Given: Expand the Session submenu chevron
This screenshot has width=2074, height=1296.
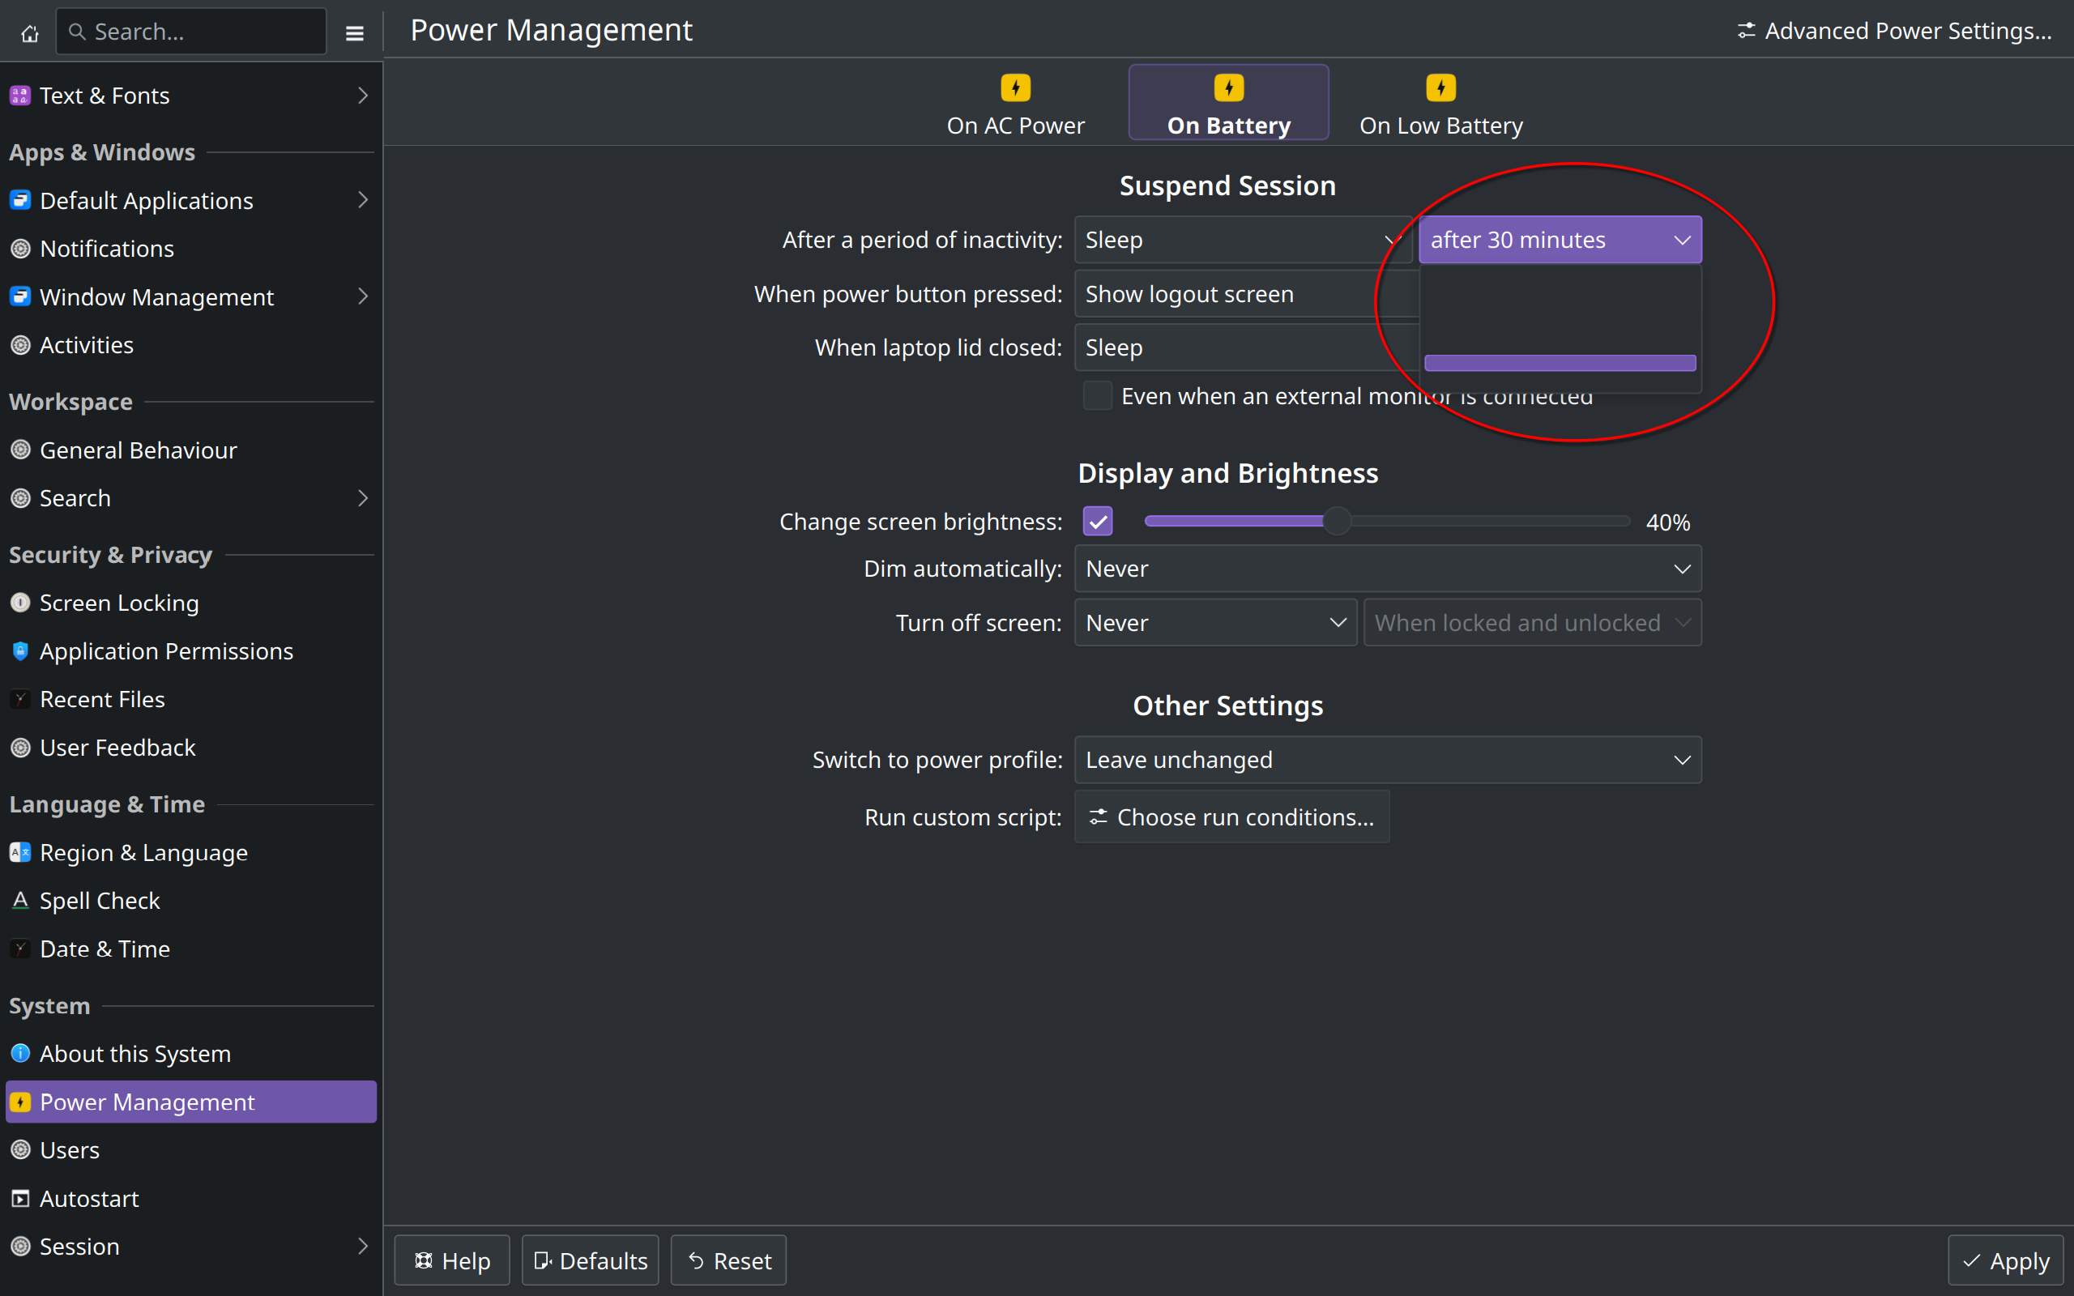Looking at the screenshot, I should (362, 1247).
